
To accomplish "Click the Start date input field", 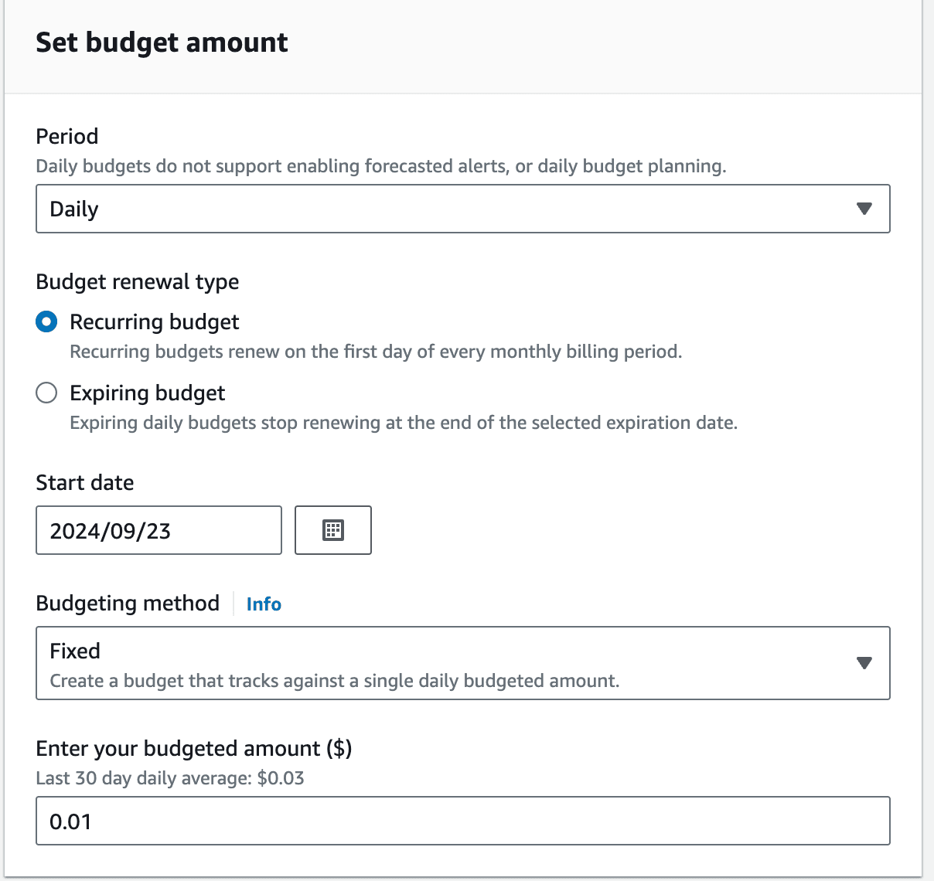I will [x=159, y=530].
